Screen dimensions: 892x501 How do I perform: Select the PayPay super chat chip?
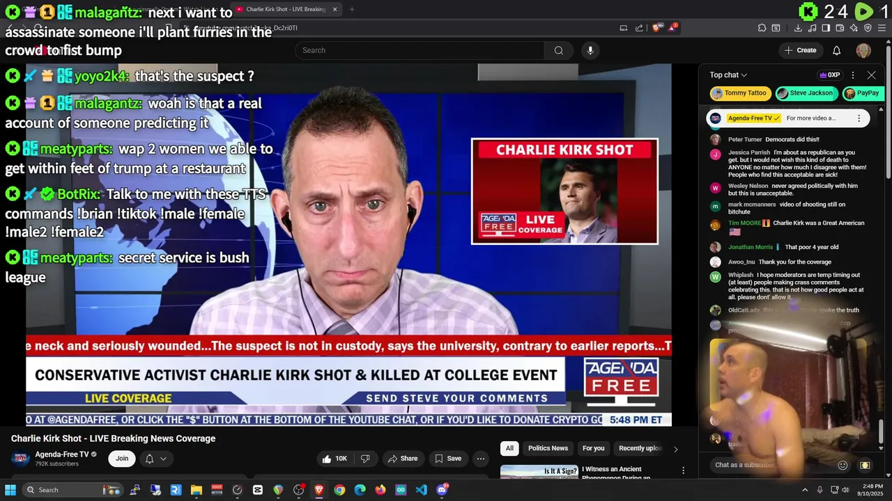pos(863,93)
